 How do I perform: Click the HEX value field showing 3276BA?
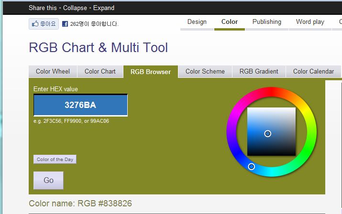pyautogui.click(x=80, y=105)
